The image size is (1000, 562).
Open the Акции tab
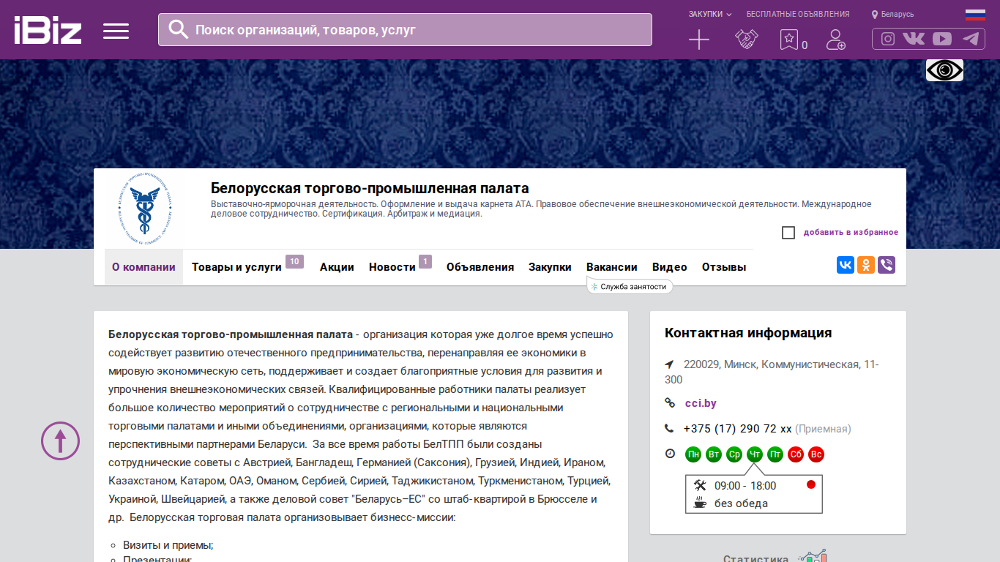(x=337, y=267)
